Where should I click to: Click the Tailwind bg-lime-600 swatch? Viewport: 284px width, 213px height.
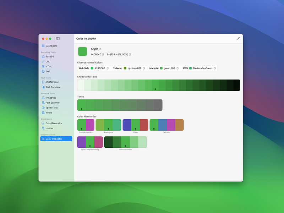pos(125,68)
